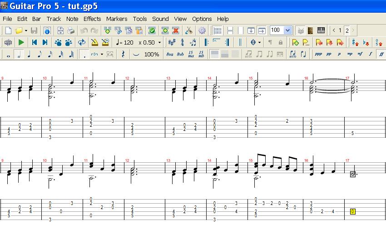Open the File menu
The image size is (386, 240).
7,19
